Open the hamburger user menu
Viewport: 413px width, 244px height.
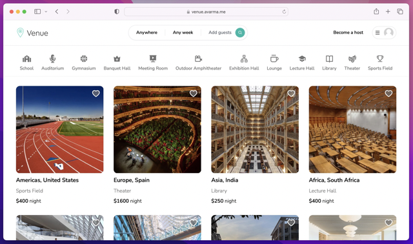(x=378, y=33)
